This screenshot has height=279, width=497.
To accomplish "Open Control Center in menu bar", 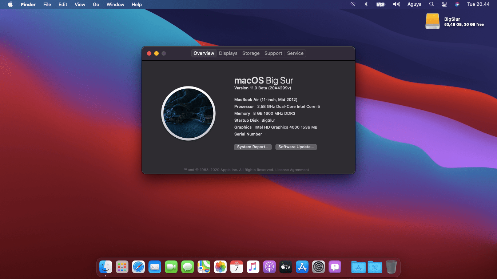I will tap(445, 4).
